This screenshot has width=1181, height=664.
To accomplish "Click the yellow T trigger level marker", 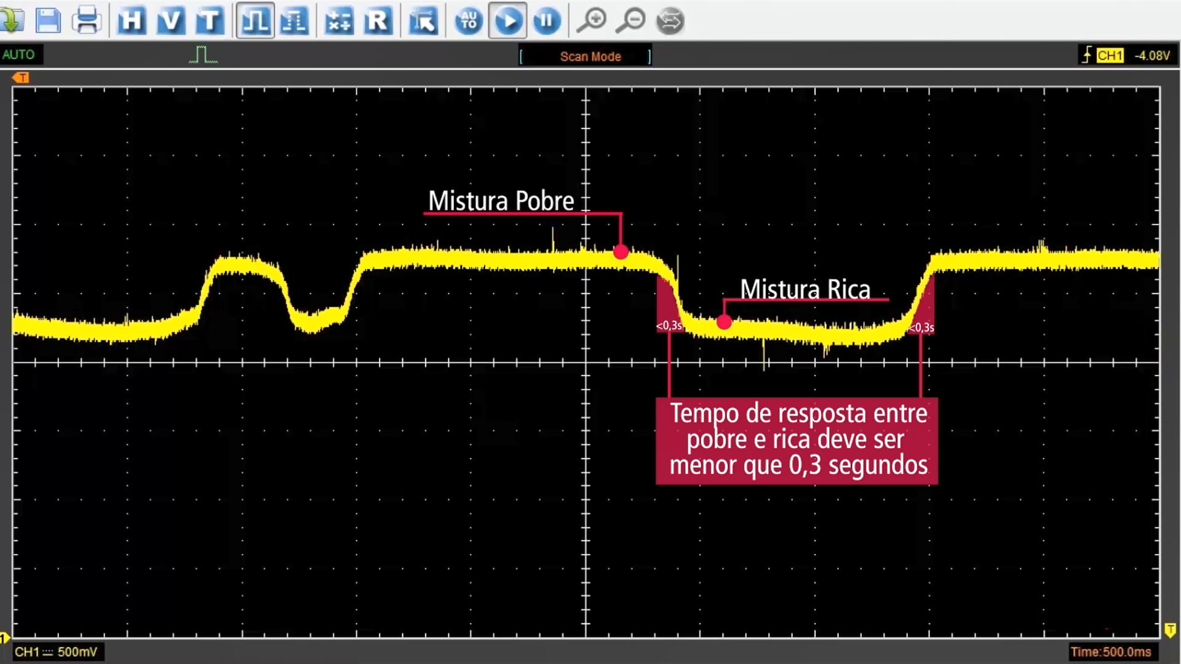I will click(x=1170, y=630).
